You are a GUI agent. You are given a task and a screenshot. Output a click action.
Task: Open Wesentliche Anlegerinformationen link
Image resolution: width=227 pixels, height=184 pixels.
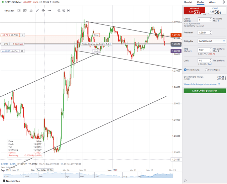(x=200, y=84)
